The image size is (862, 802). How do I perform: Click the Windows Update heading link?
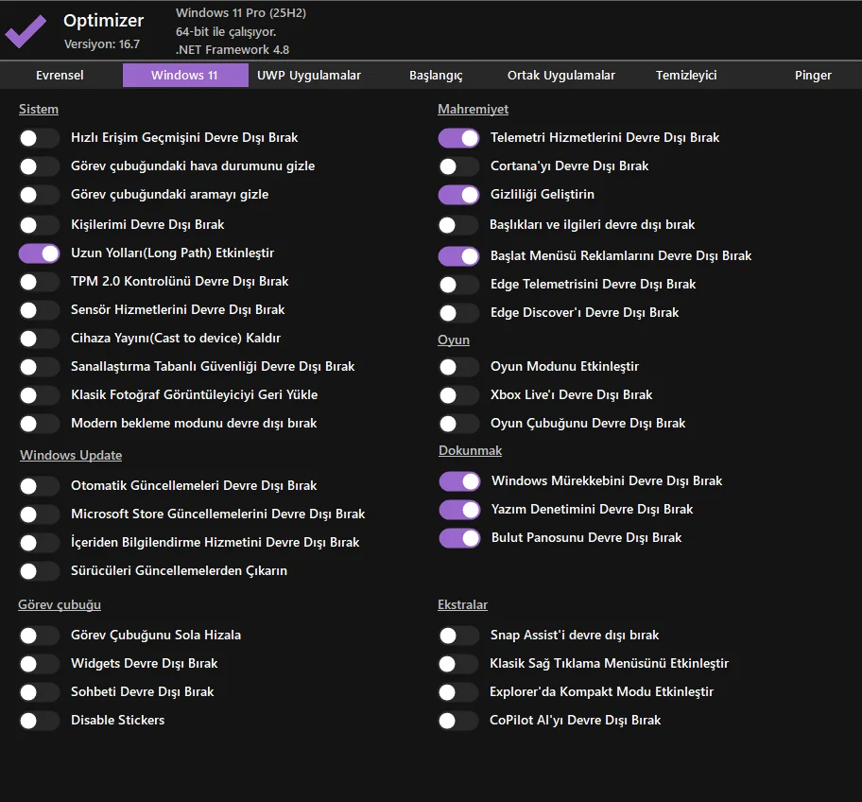point(71,456)
